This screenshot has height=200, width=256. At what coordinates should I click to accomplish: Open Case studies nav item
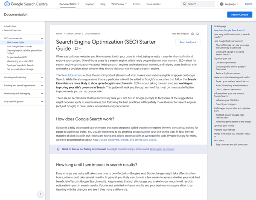(x=153, y=4)
